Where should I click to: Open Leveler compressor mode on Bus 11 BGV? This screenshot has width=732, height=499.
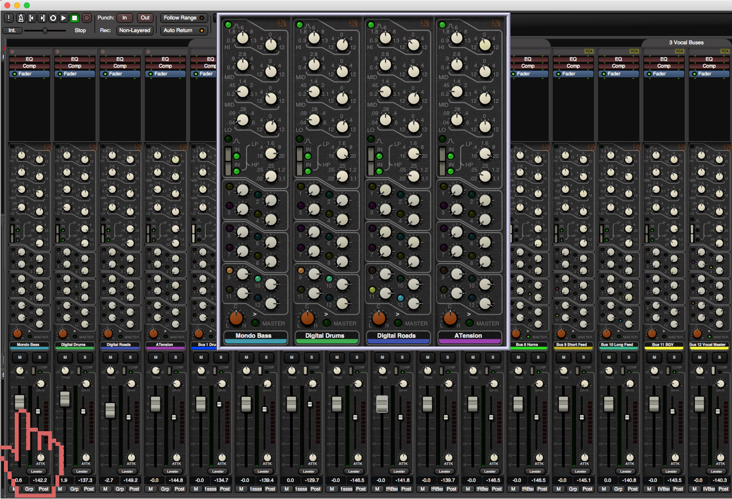click(671, 471)
